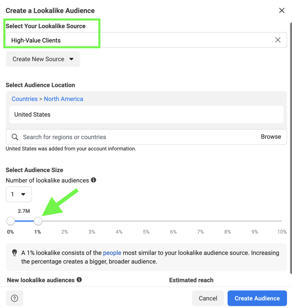Click the Cancel button
This screenshot has height=308, width=292.
click(x=208, y=298)
